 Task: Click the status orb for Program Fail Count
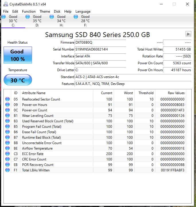pyautogui.click(x=7, y=126)
